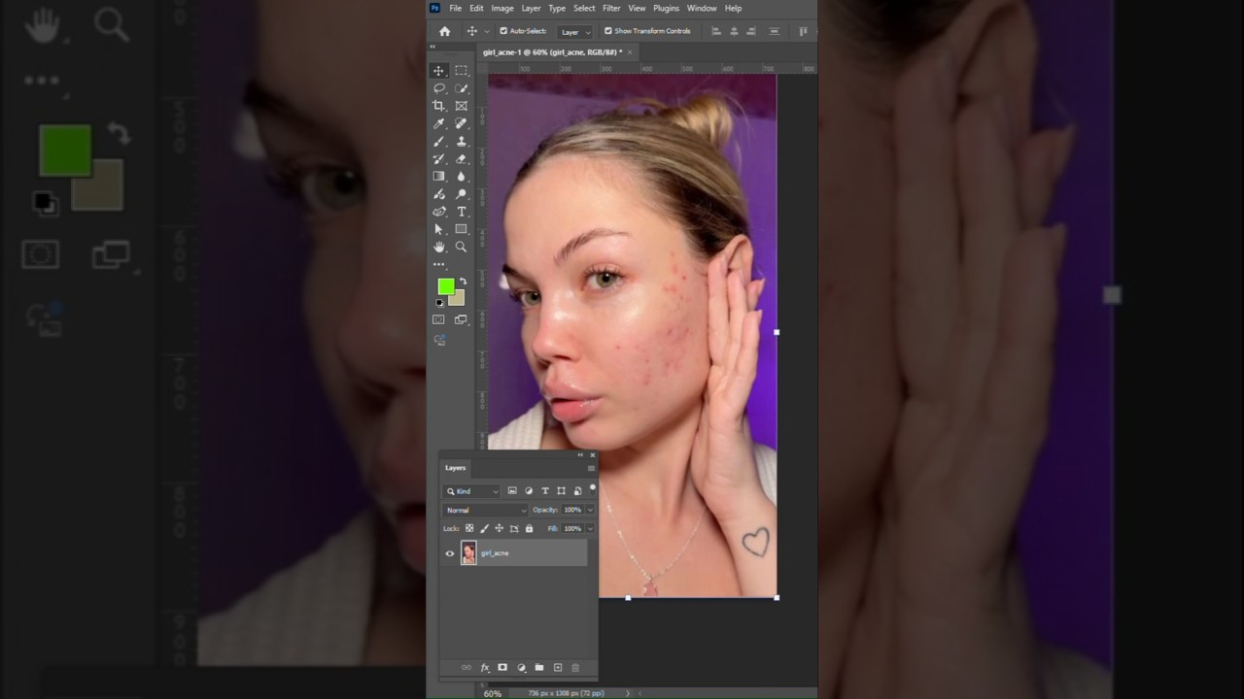Click the Home icon in options bar
This screenshot has height=699, width=1244.
click(445, 31)
